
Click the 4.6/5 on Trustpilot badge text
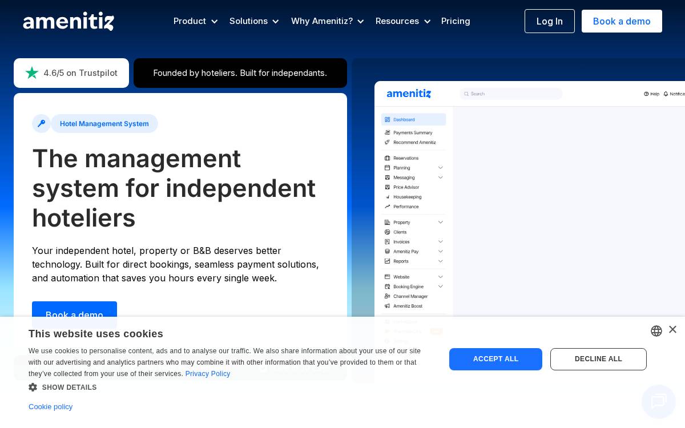[80, 73]
